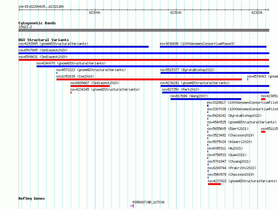Click the 62310k ruler tick label
This screenshot has width=278, height=209.
point(176,12)
